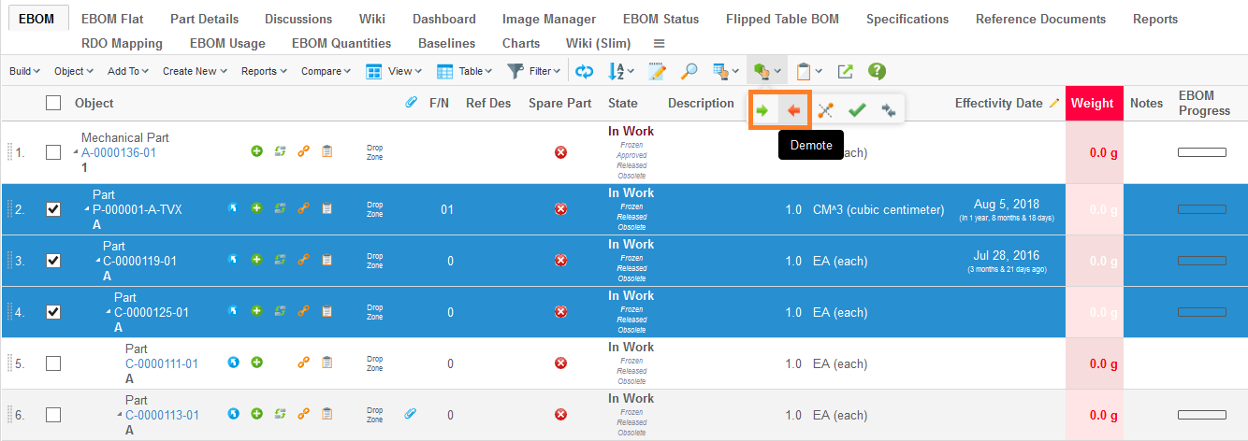
Task: Click the notepad edit icon in toolbar
Action: pyautogui.click(x=657, y=71)
